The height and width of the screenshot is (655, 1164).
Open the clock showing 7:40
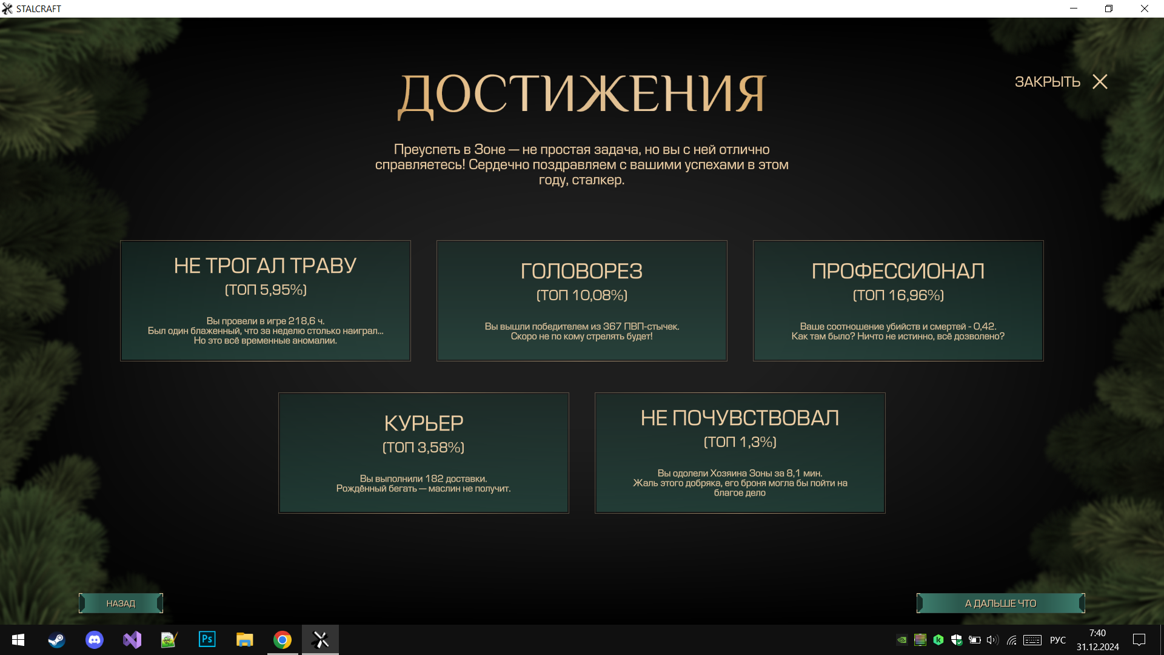1098,640
